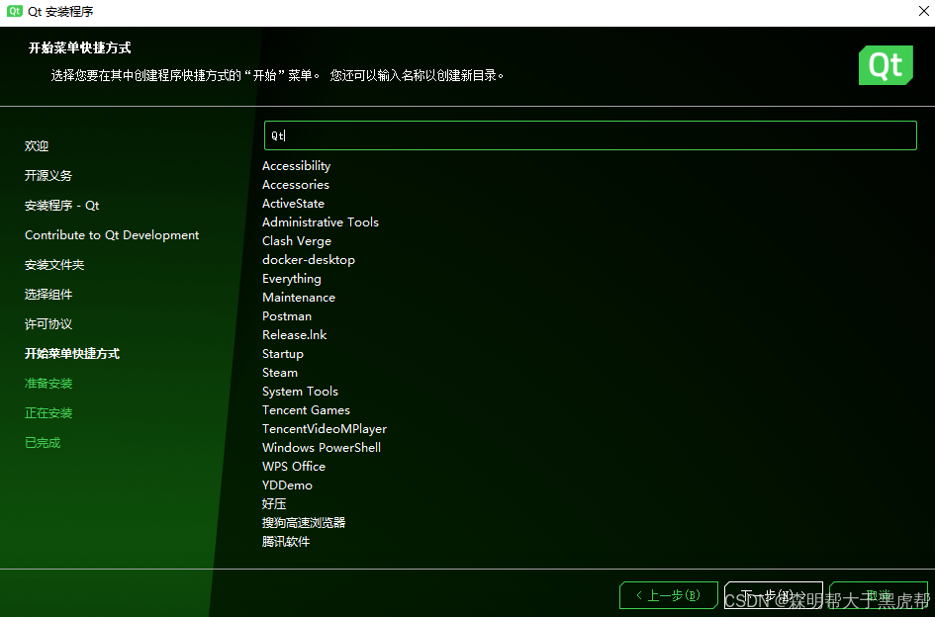Screen dimensions: 935x617
Task: Close the Qt installer window
Action: [x=924, y=11]
